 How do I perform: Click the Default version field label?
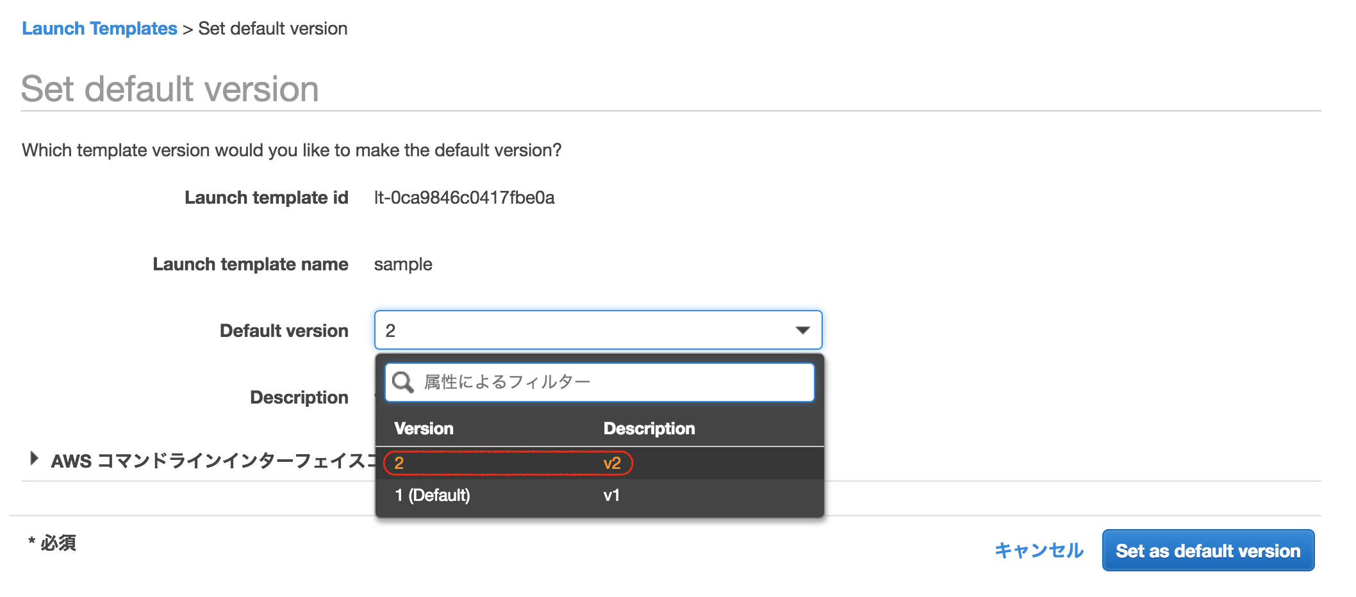click(x=284, y=331)
